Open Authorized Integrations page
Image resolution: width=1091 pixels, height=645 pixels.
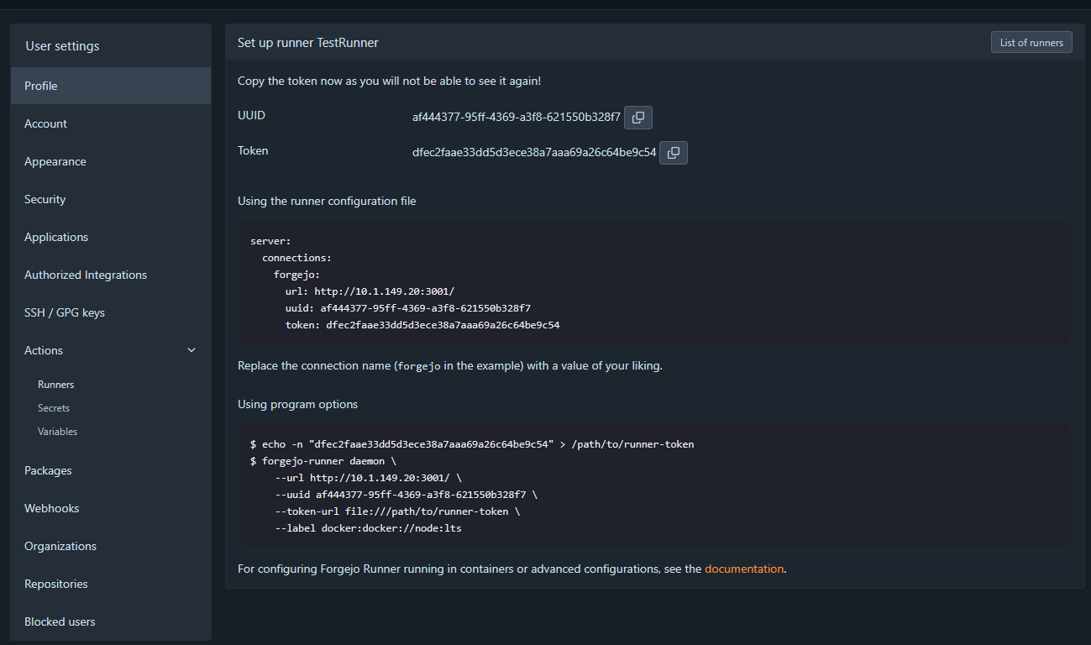111,275
